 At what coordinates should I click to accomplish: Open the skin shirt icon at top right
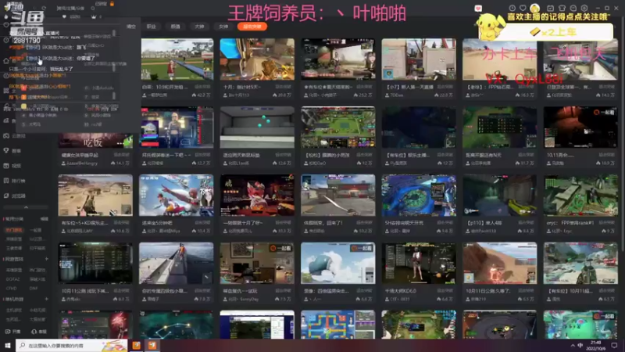tap(562, 8)
